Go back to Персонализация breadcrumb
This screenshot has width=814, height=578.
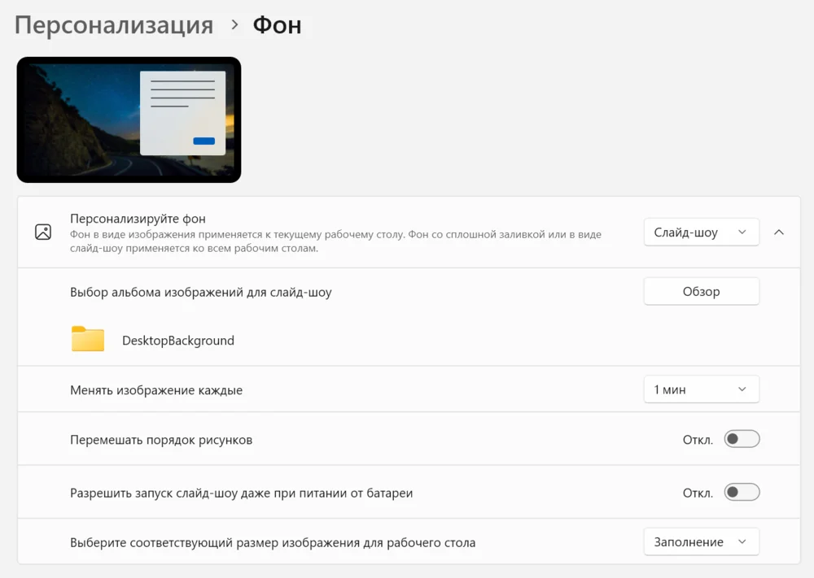114,25
